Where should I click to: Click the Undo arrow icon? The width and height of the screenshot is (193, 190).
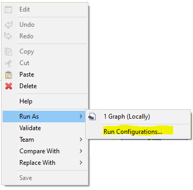click(x=8, y=25)
